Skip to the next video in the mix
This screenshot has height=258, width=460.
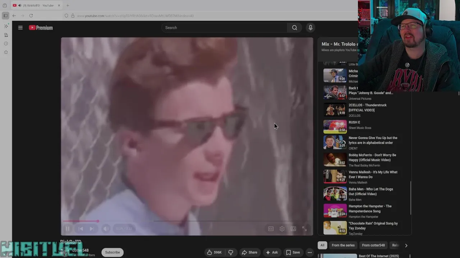[92, 229]
